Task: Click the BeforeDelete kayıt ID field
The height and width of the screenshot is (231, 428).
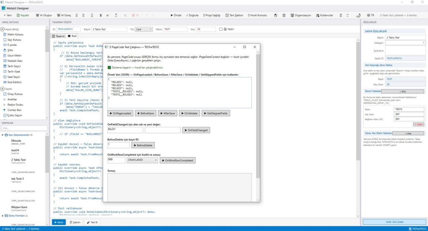Action: (118, 145)
